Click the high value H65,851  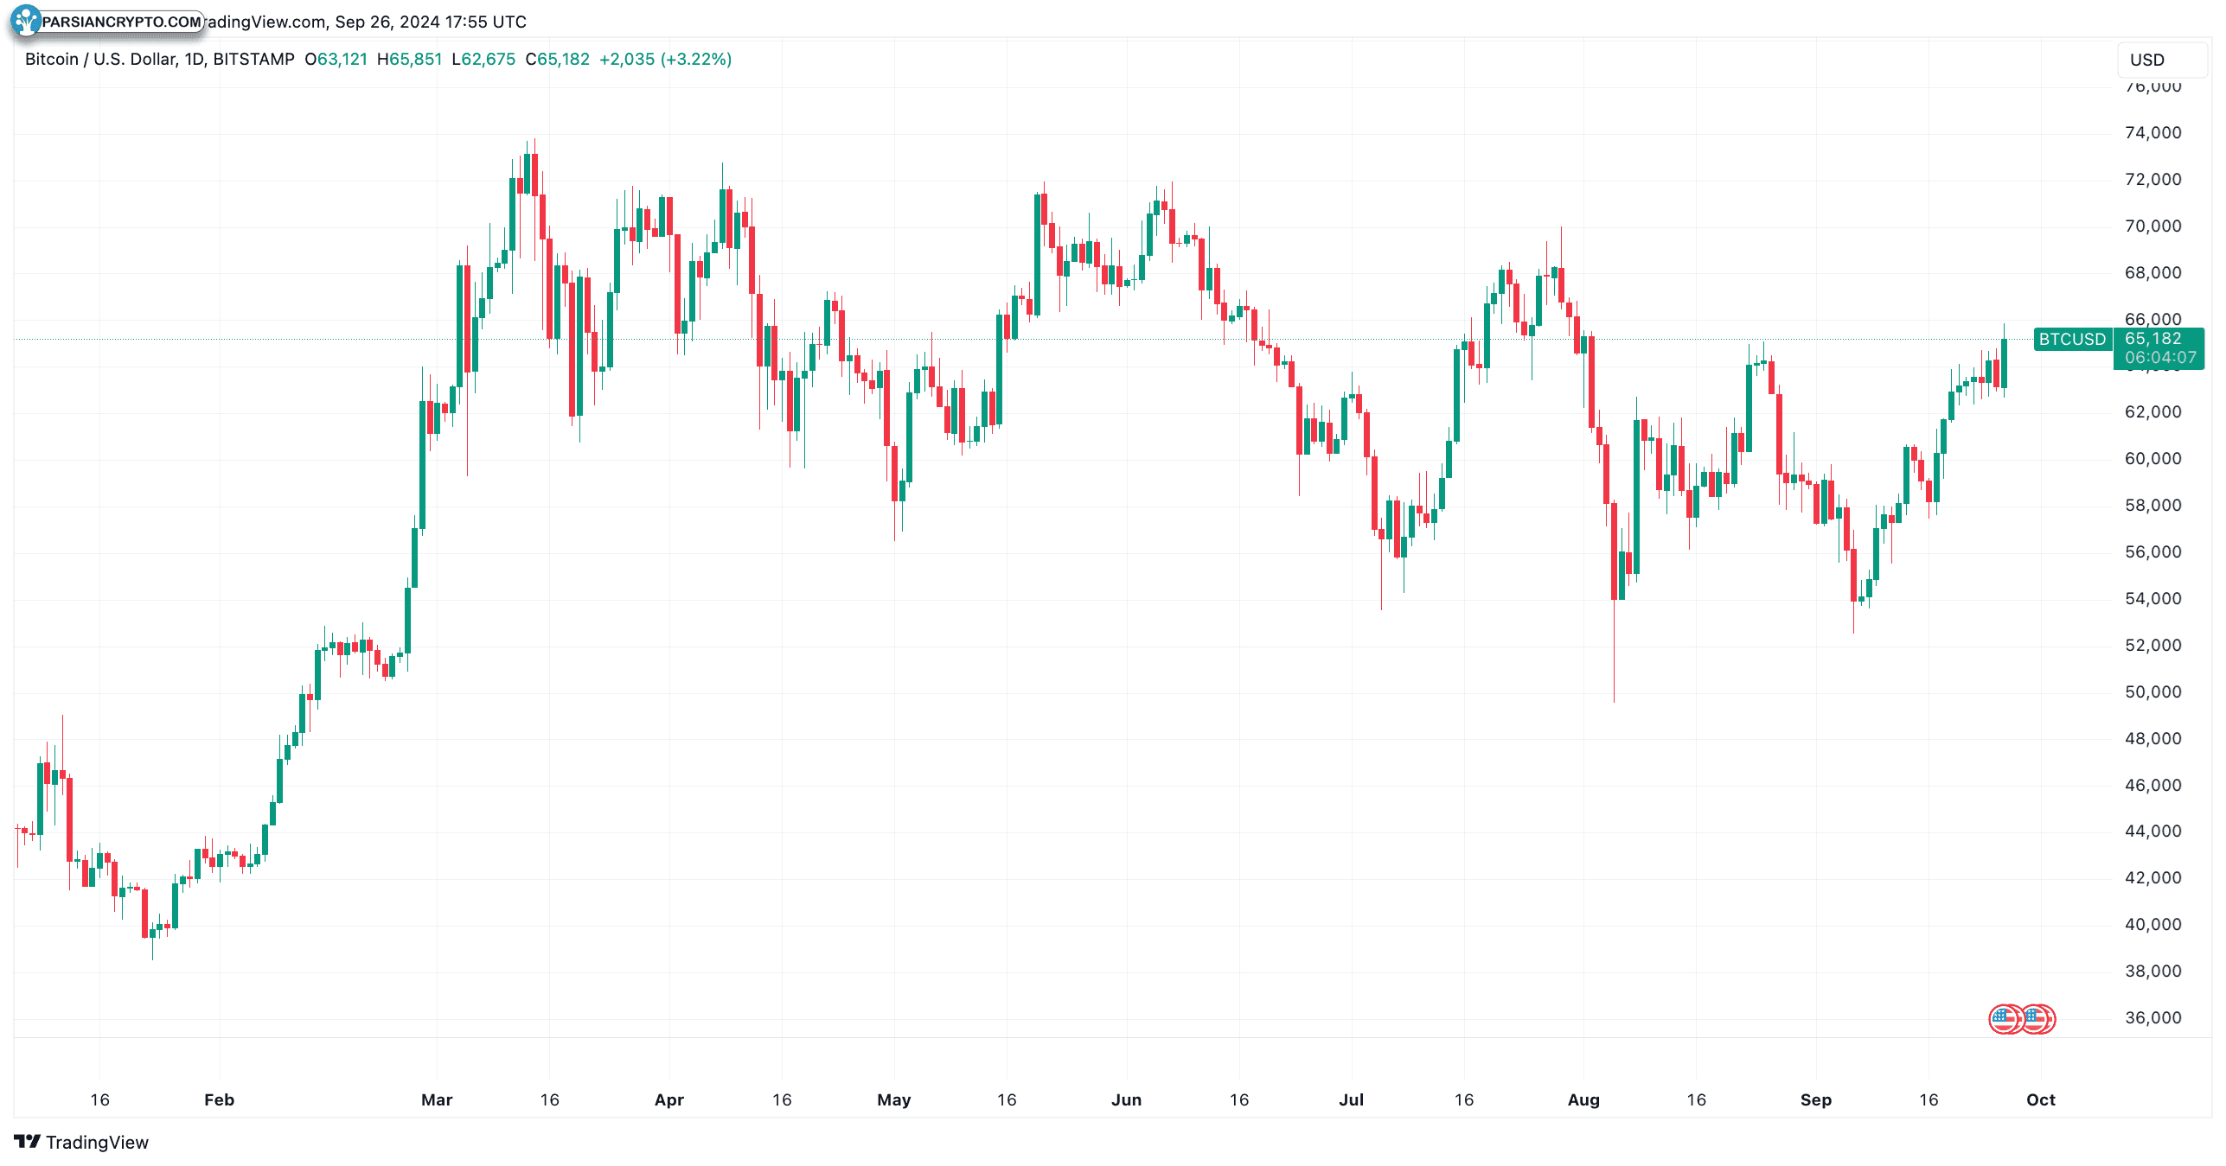410,60
